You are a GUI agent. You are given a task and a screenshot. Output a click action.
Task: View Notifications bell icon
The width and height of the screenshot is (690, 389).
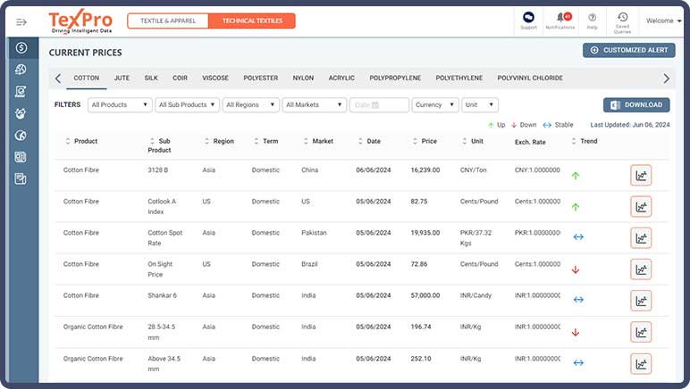click(560, 18)
